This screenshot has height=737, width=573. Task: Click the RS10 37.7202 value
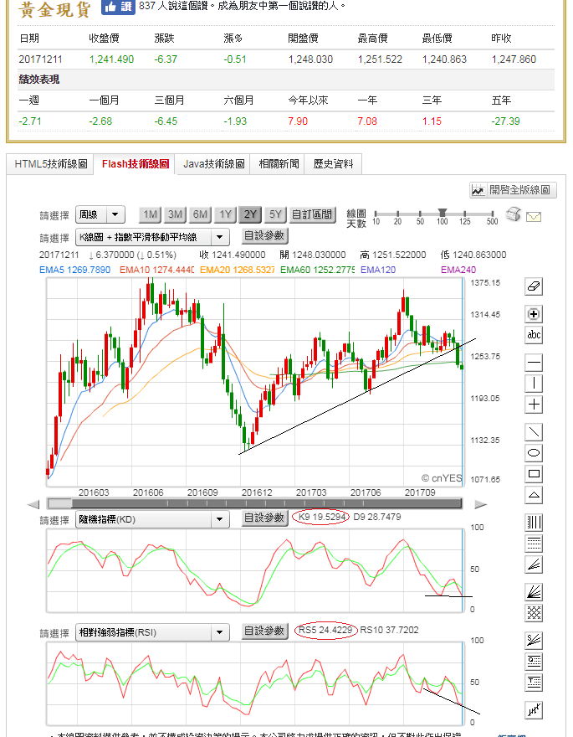[389, 631]
